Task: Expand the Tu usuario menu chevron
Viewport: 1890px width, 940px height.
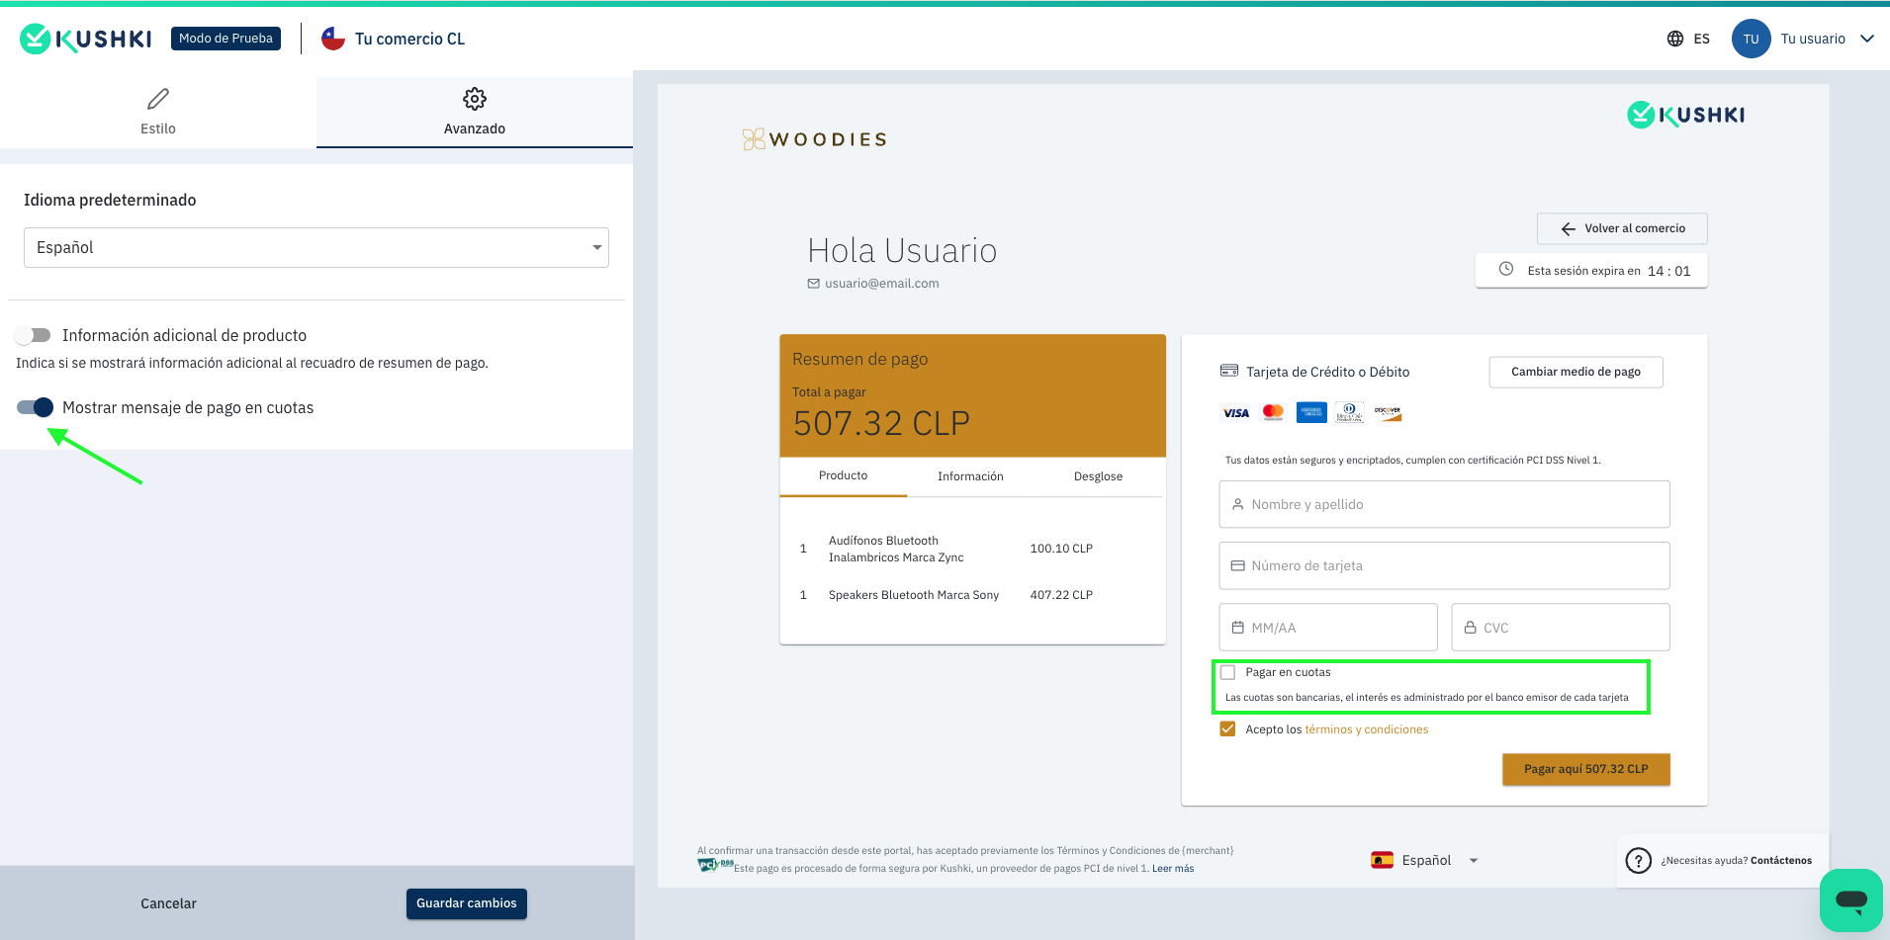Action: pos(1867,39)
